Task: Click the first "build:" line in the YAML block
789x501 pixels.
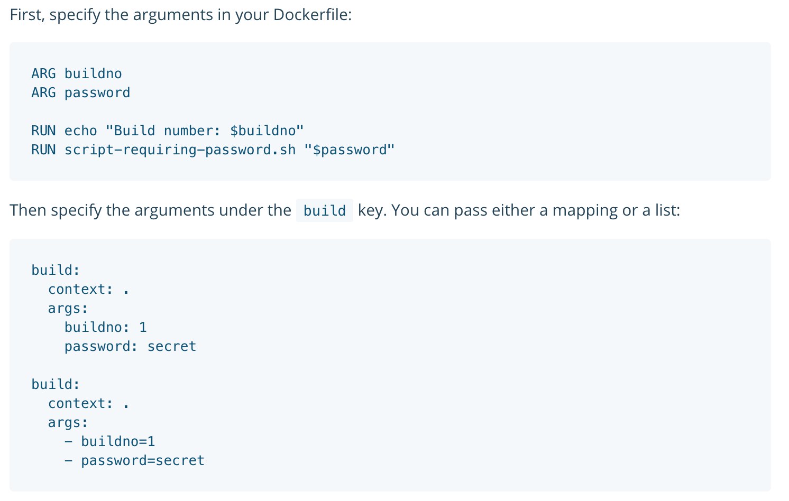Action: click(56, 270)
